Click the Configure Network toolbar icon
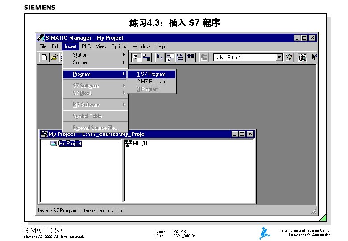 click(146, 58)
